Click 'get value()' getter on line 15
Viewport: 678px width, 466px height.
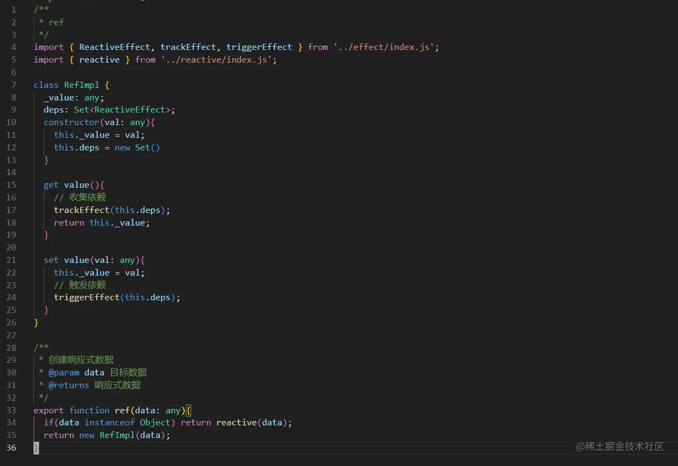pyautogui.click(x=71, y=185)
